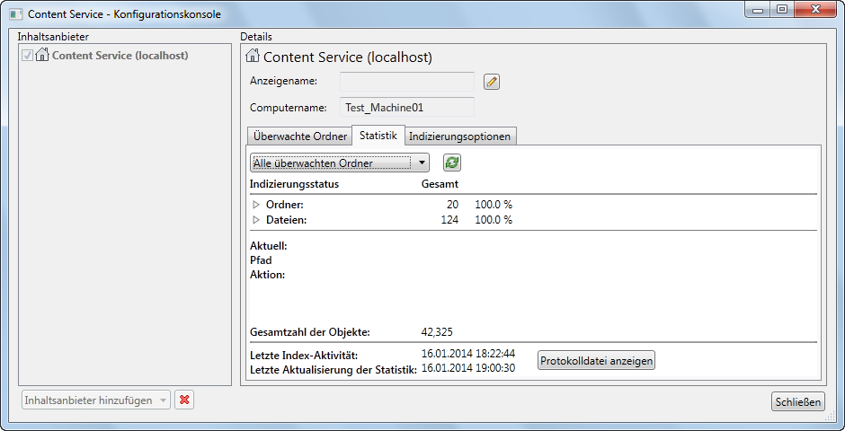The height and width of the screenshot is (431, 845).
Task: Click the pencil edit icon beside Anzeigename
Action: click(492, 82)
